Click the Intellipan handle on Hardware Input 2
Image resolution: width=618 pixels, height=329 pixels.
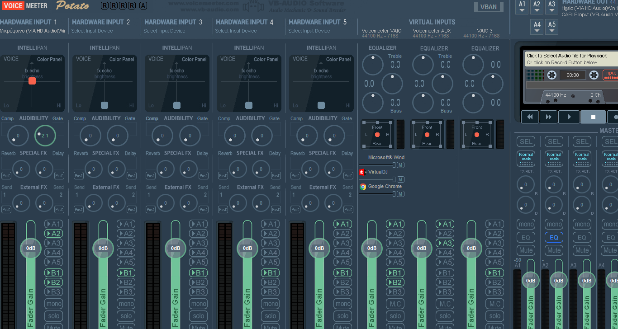[x=105, y=105]
